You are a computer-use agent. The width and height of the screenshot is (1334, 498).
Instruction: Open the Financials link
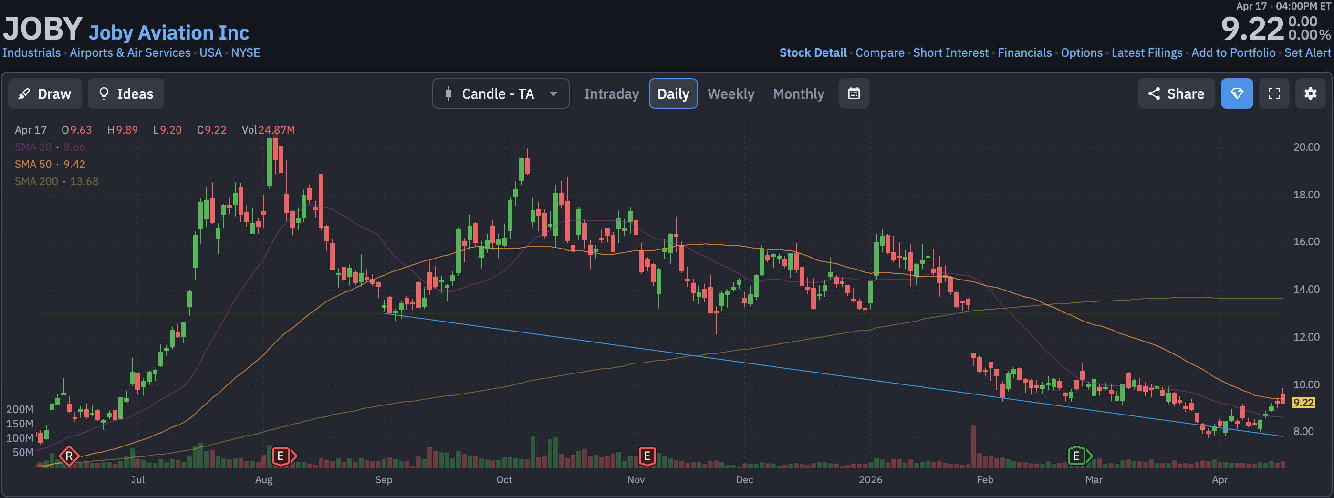(x=1024, y=53)
